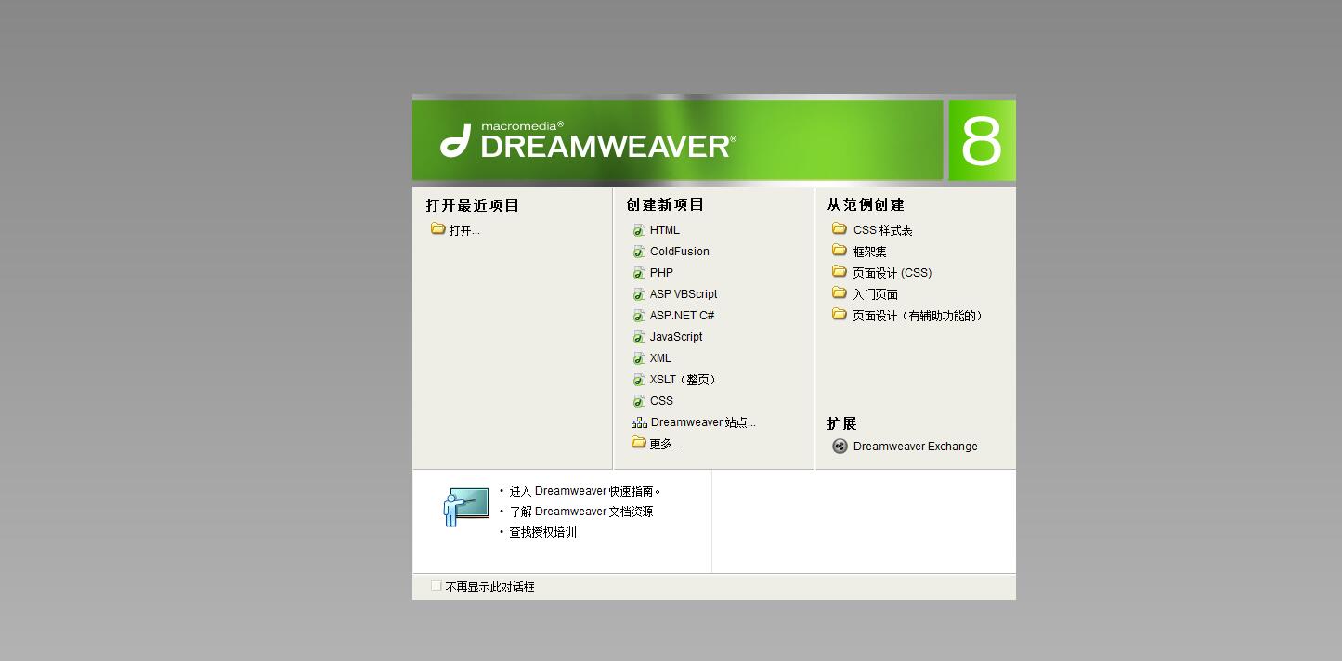Open 进入 Dreamweaver 快速指南 link
The image size is (1342, 661).
pos(583,491)
